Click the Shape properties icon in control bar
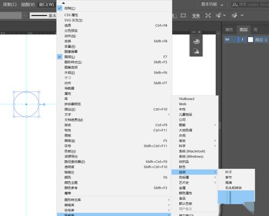The image size is (269, 216). (183, 16)
